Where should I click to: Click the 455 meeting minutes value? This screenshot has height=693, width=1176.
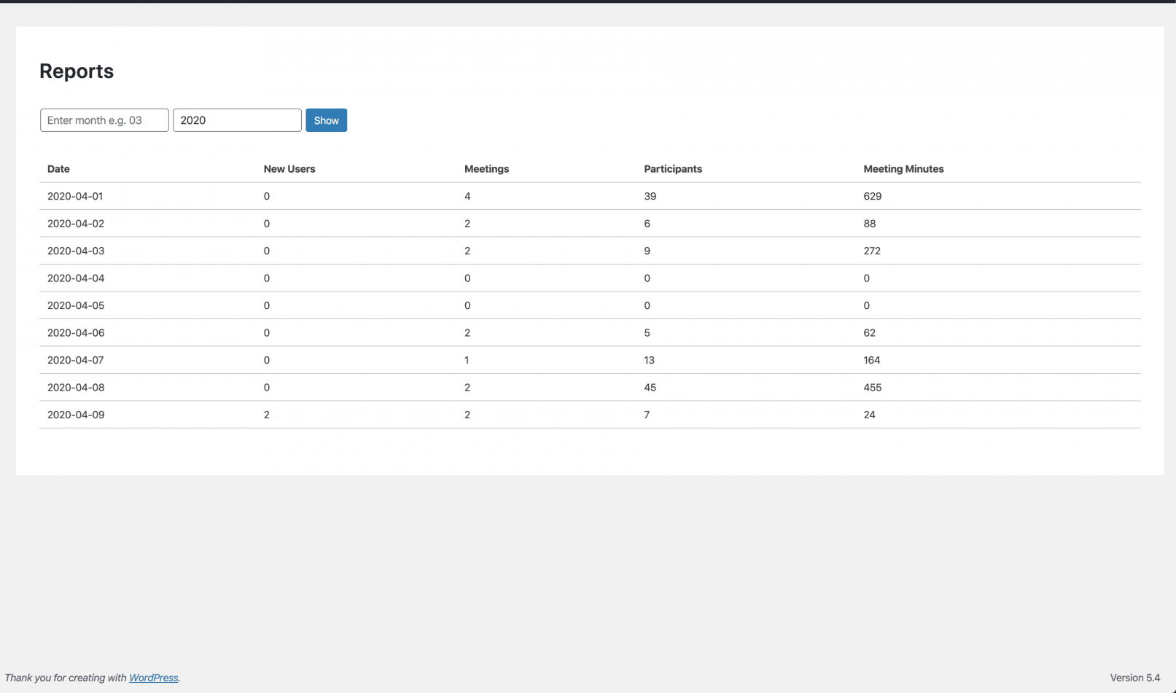point(872,388)
